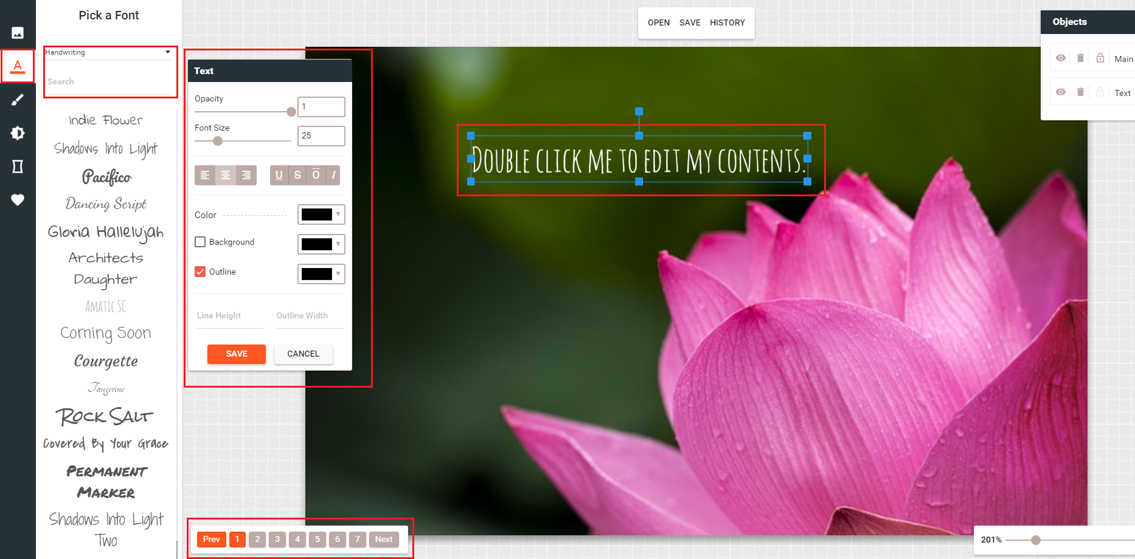
Task: Lock the Main object layer
Action: coord(1100,58)
